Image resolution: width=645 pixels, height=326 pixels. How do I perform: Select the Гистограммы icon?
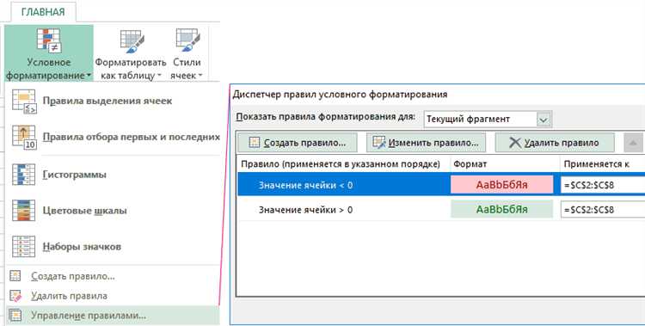pos(23,174)
